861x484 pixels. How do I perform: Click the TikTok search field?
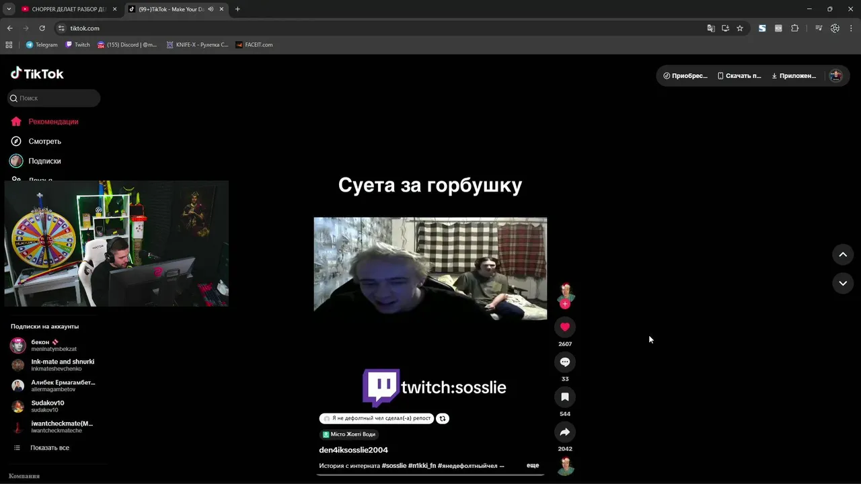click(54, 98)
